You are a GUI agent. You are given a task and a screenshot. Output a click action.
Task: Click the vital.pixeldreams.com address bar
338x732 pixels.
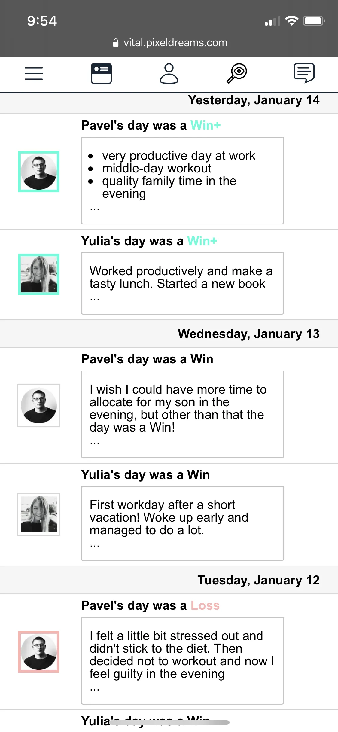click(175, 43)
